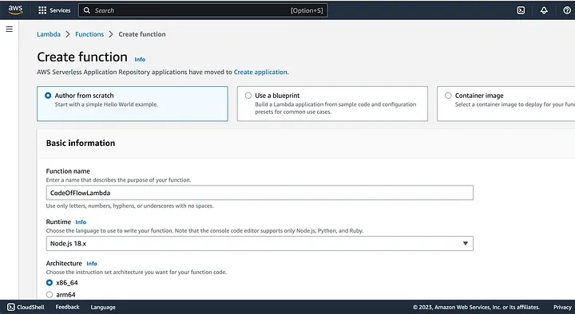This screenshot has height=314, width=575.
Task: Expand the Runtime Node.js 18.x dropdown
Action: click(260, 243)
